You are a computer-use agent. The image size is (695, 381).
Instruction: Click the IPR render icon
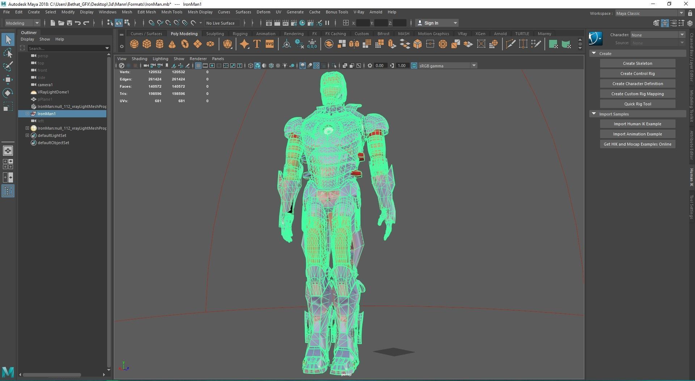[285, 23]
